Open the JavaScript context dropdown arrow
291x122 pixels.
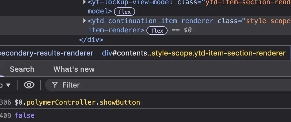[x=8, y=85]
